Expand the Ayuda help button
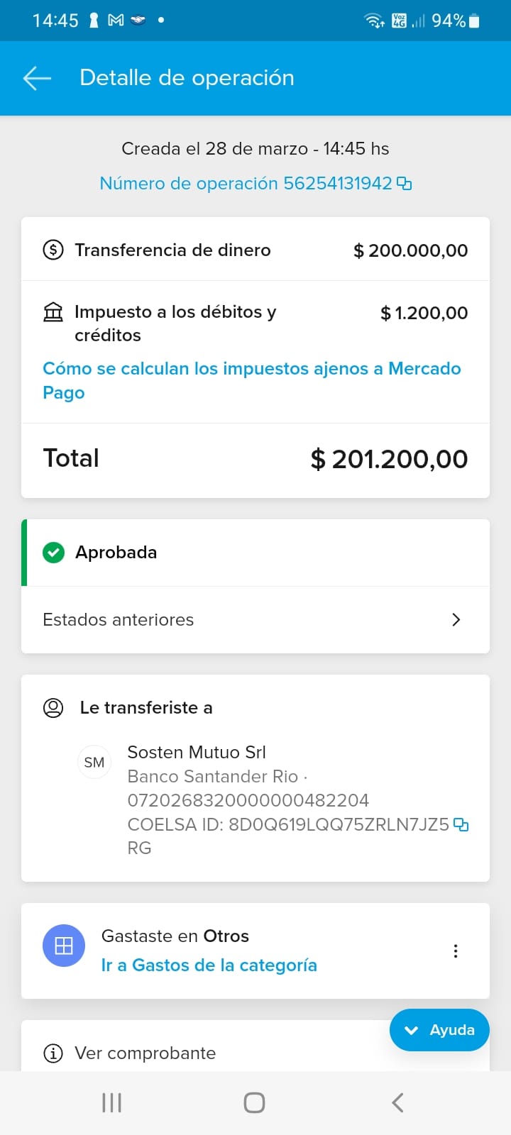This screenshot has width=511, height=1135. pyautogui.click(x=439, y=1030)
